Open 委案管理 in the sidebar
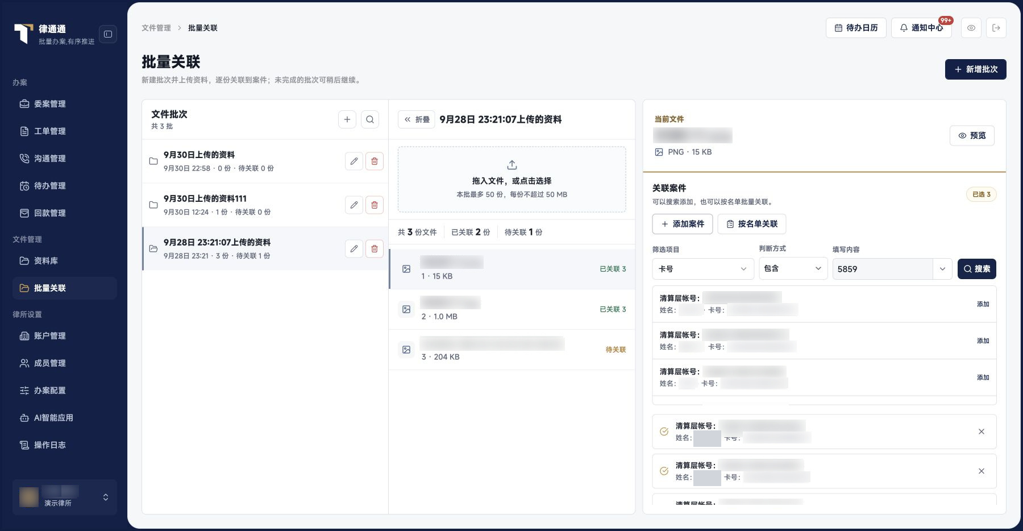1023x531 pixels. (65, 104)
